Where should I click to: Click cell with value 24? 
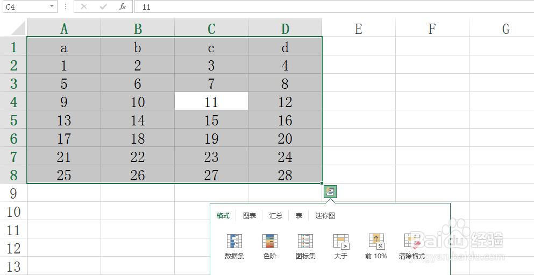coord(285,157)
